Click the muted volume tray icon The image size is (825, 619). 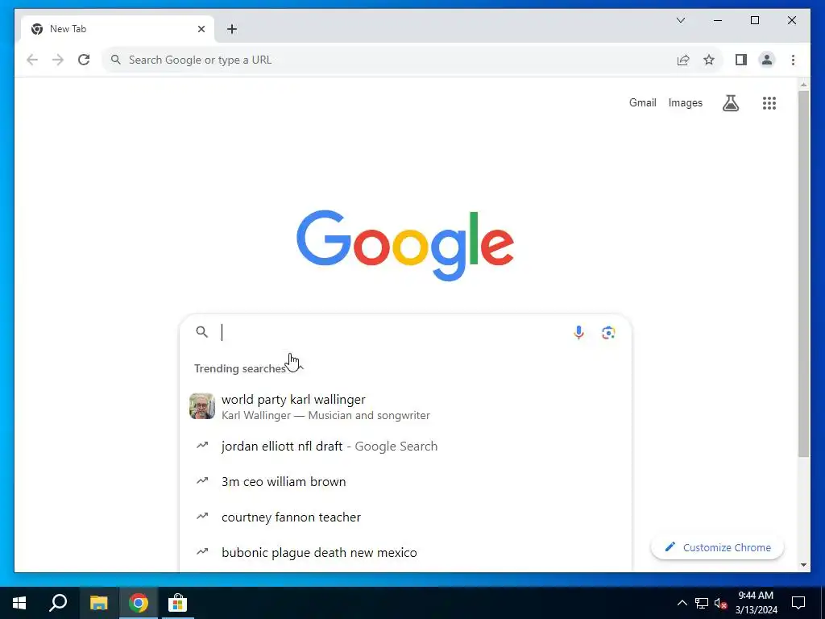tap(721, 603)
